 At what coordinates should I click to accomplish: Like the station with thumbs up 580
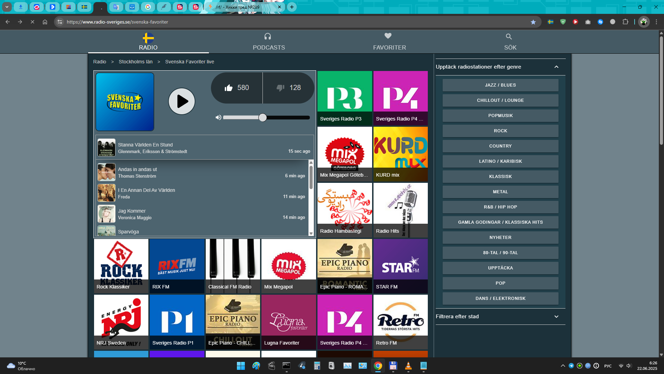[x=237, y=88]
